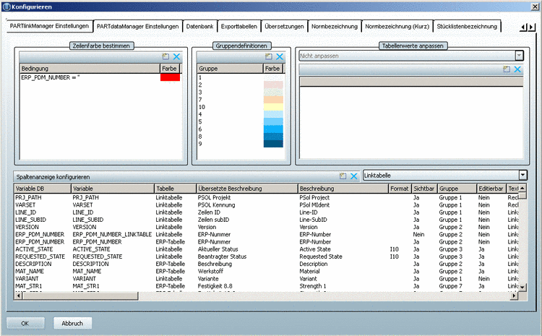
Task: Delete entry in Gruppendefinitionen panel
Action: pyautogui.click(x=280, y=56)
